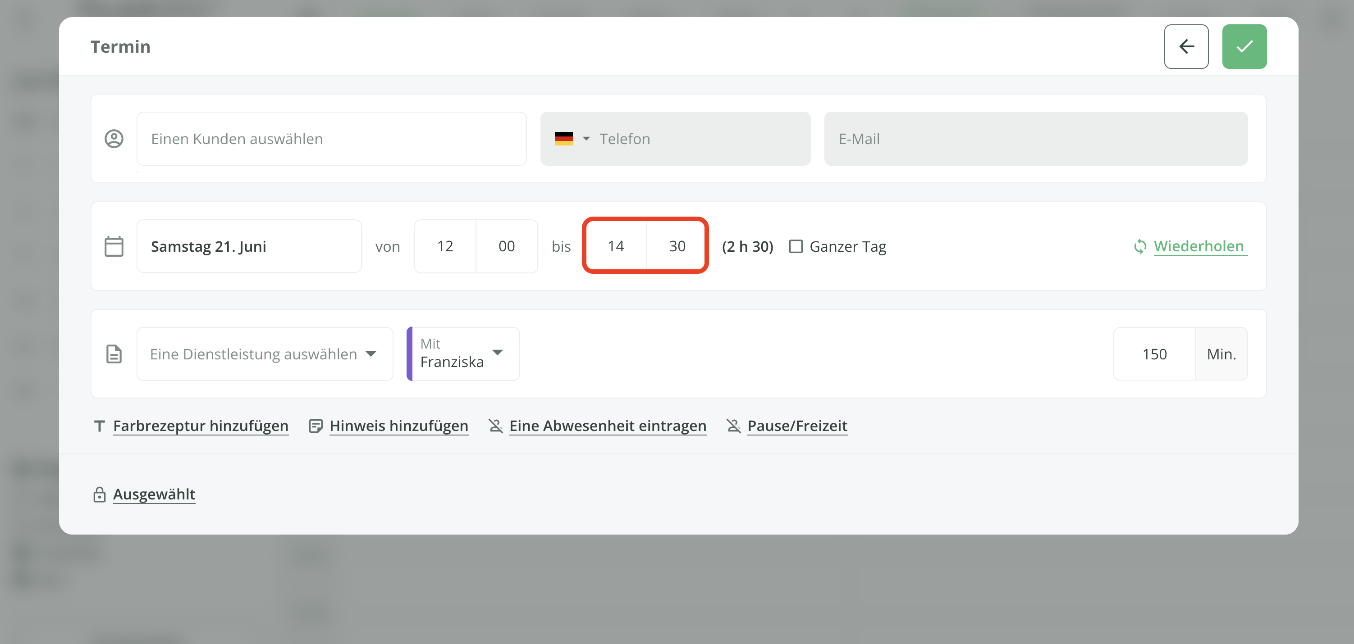Image resolution: width=1354 pixels, height=644 pixels.
Task: Click the lock icon near Ausgewählt
Action: point(99,494)
